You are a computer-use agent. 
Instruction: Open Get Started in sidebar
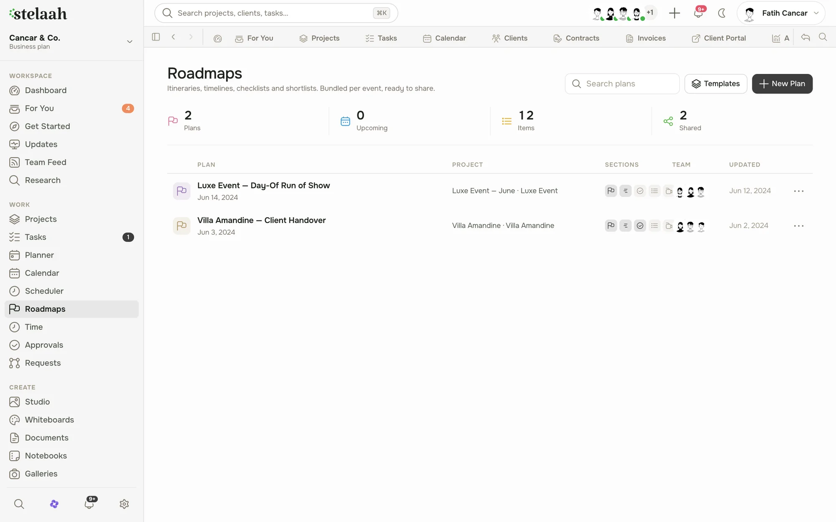[71, 126]
